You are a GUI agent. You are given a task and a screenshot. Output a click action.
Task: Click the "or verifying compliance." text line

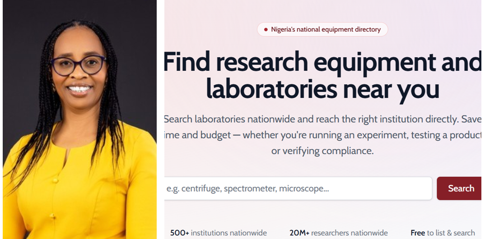pos(322,151)
